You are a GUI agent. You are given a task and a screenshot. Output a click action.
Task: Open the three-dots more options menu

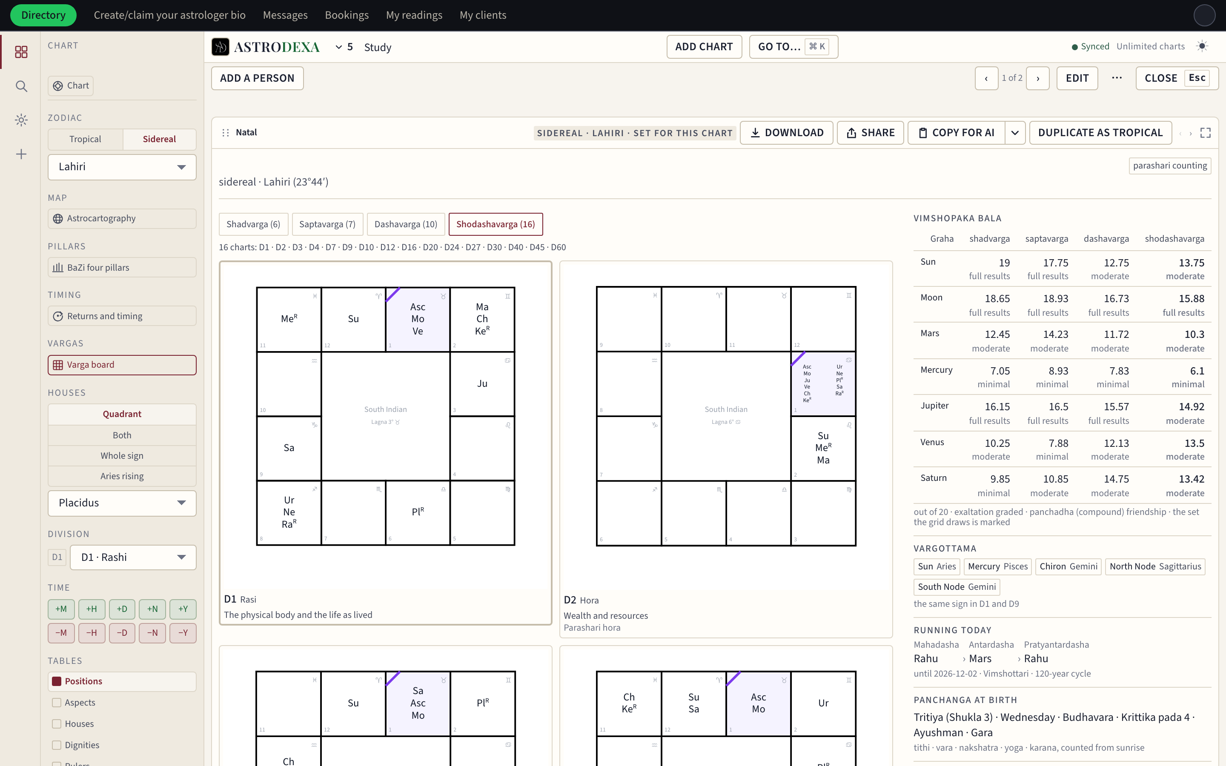(x=1117, y=78)
